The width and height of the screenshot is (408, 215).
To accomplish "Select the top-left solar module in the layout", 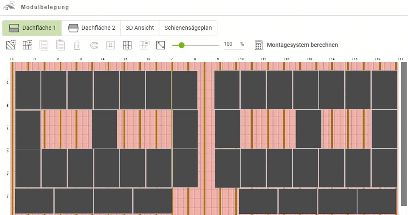I will point(28,90).
